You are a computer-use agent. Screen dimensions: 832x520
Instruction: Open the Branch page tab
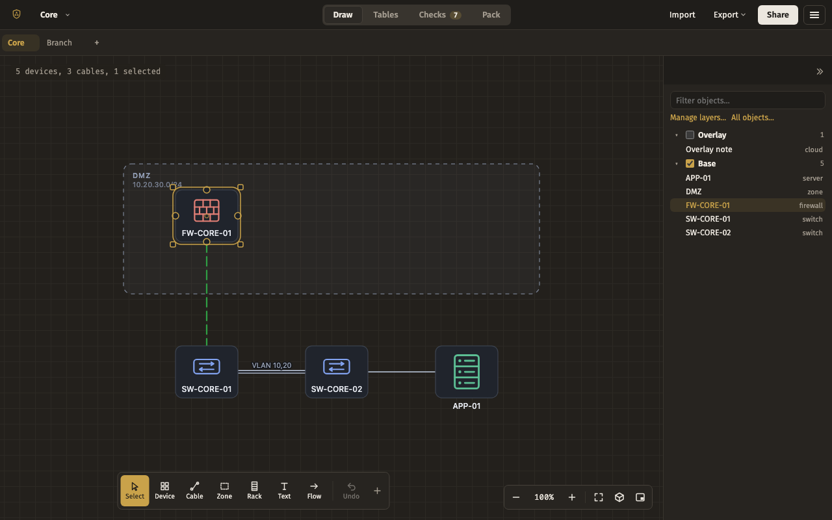(x=59, y=43)
